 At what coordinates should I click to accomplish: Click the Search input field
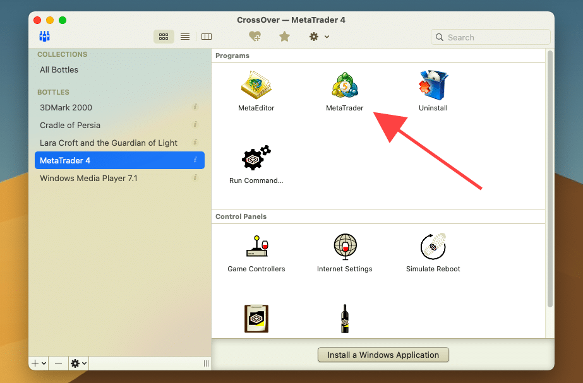coord(493,37)
